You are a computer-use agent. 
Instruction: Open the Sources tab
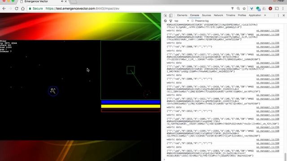[x=206, y=15]
